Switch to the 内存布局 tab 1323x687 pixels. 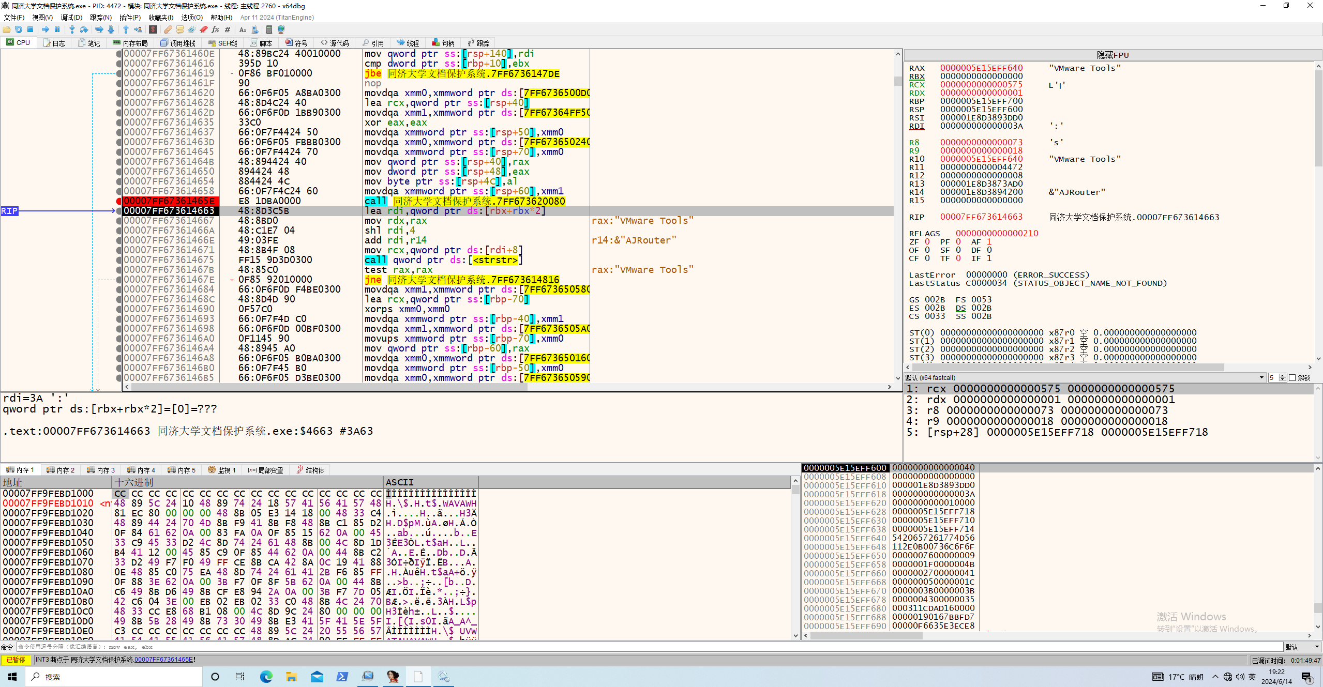pos(130,43)
